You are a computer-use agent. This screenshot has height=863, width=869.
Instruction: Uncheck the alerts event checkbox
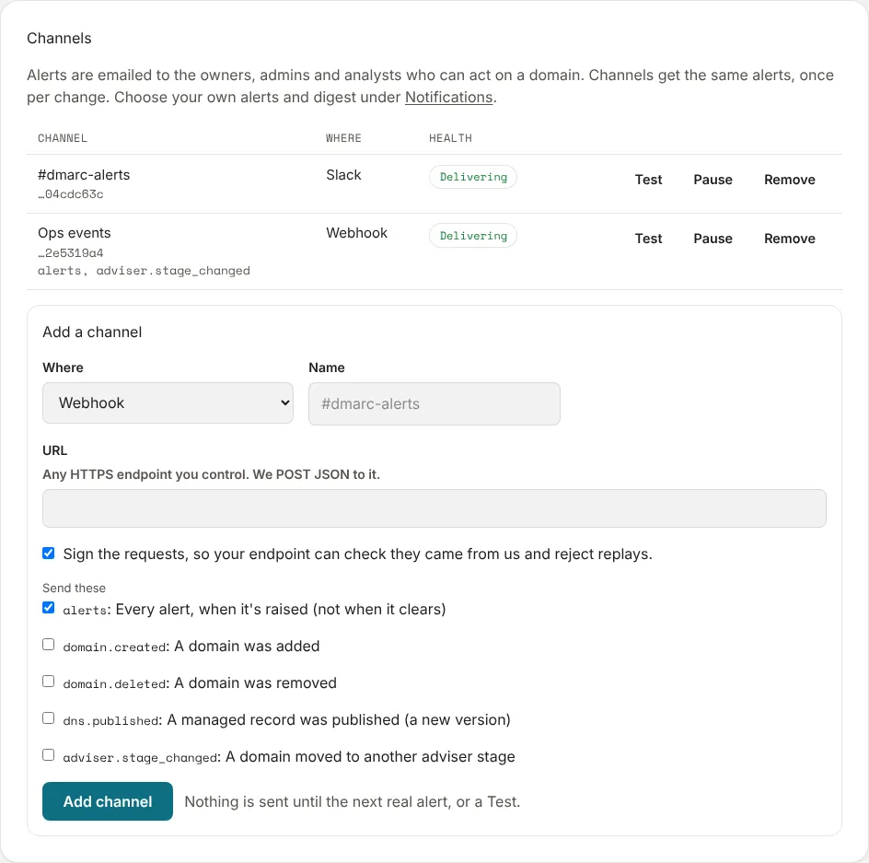pyautogui.click(x=49, y=607)
